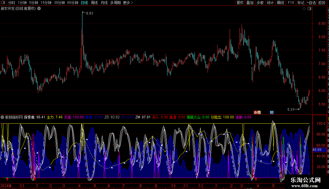Image resolution: width=329 pixels, height=189 pixels.
Task: Click the 蛮准: 0.00 indicator value
Action: [177, 117]
